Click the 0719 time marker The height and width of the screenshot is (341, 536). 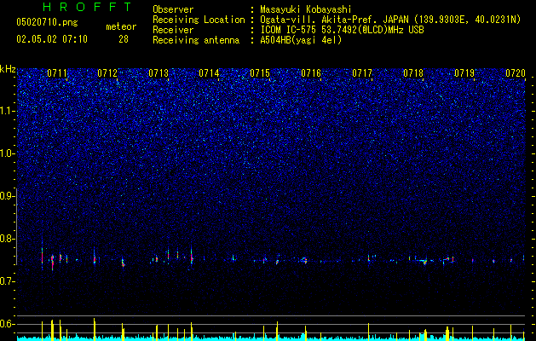(464, 73)
